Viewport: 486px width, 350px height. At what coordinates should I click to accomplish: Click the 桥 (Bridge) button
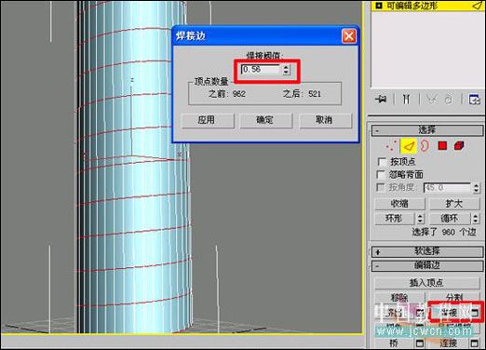pos(394,343)
